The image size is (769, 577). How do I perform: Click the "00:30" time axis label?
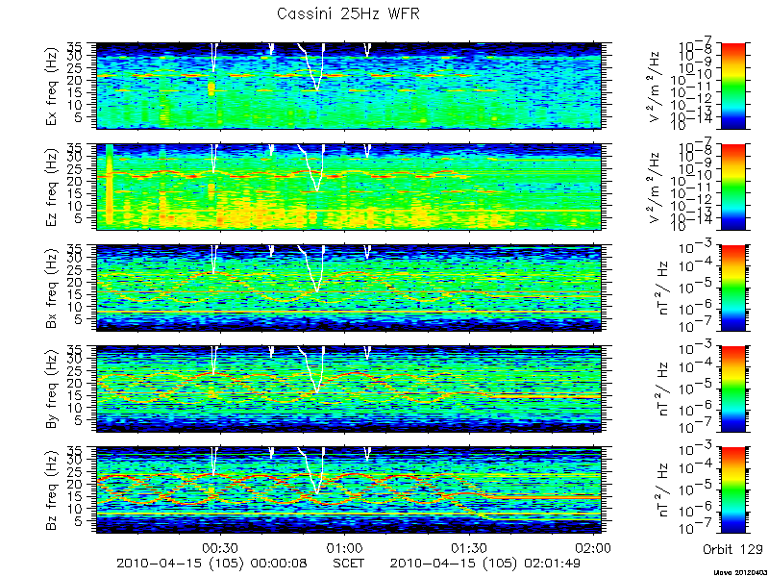[221, 547]
